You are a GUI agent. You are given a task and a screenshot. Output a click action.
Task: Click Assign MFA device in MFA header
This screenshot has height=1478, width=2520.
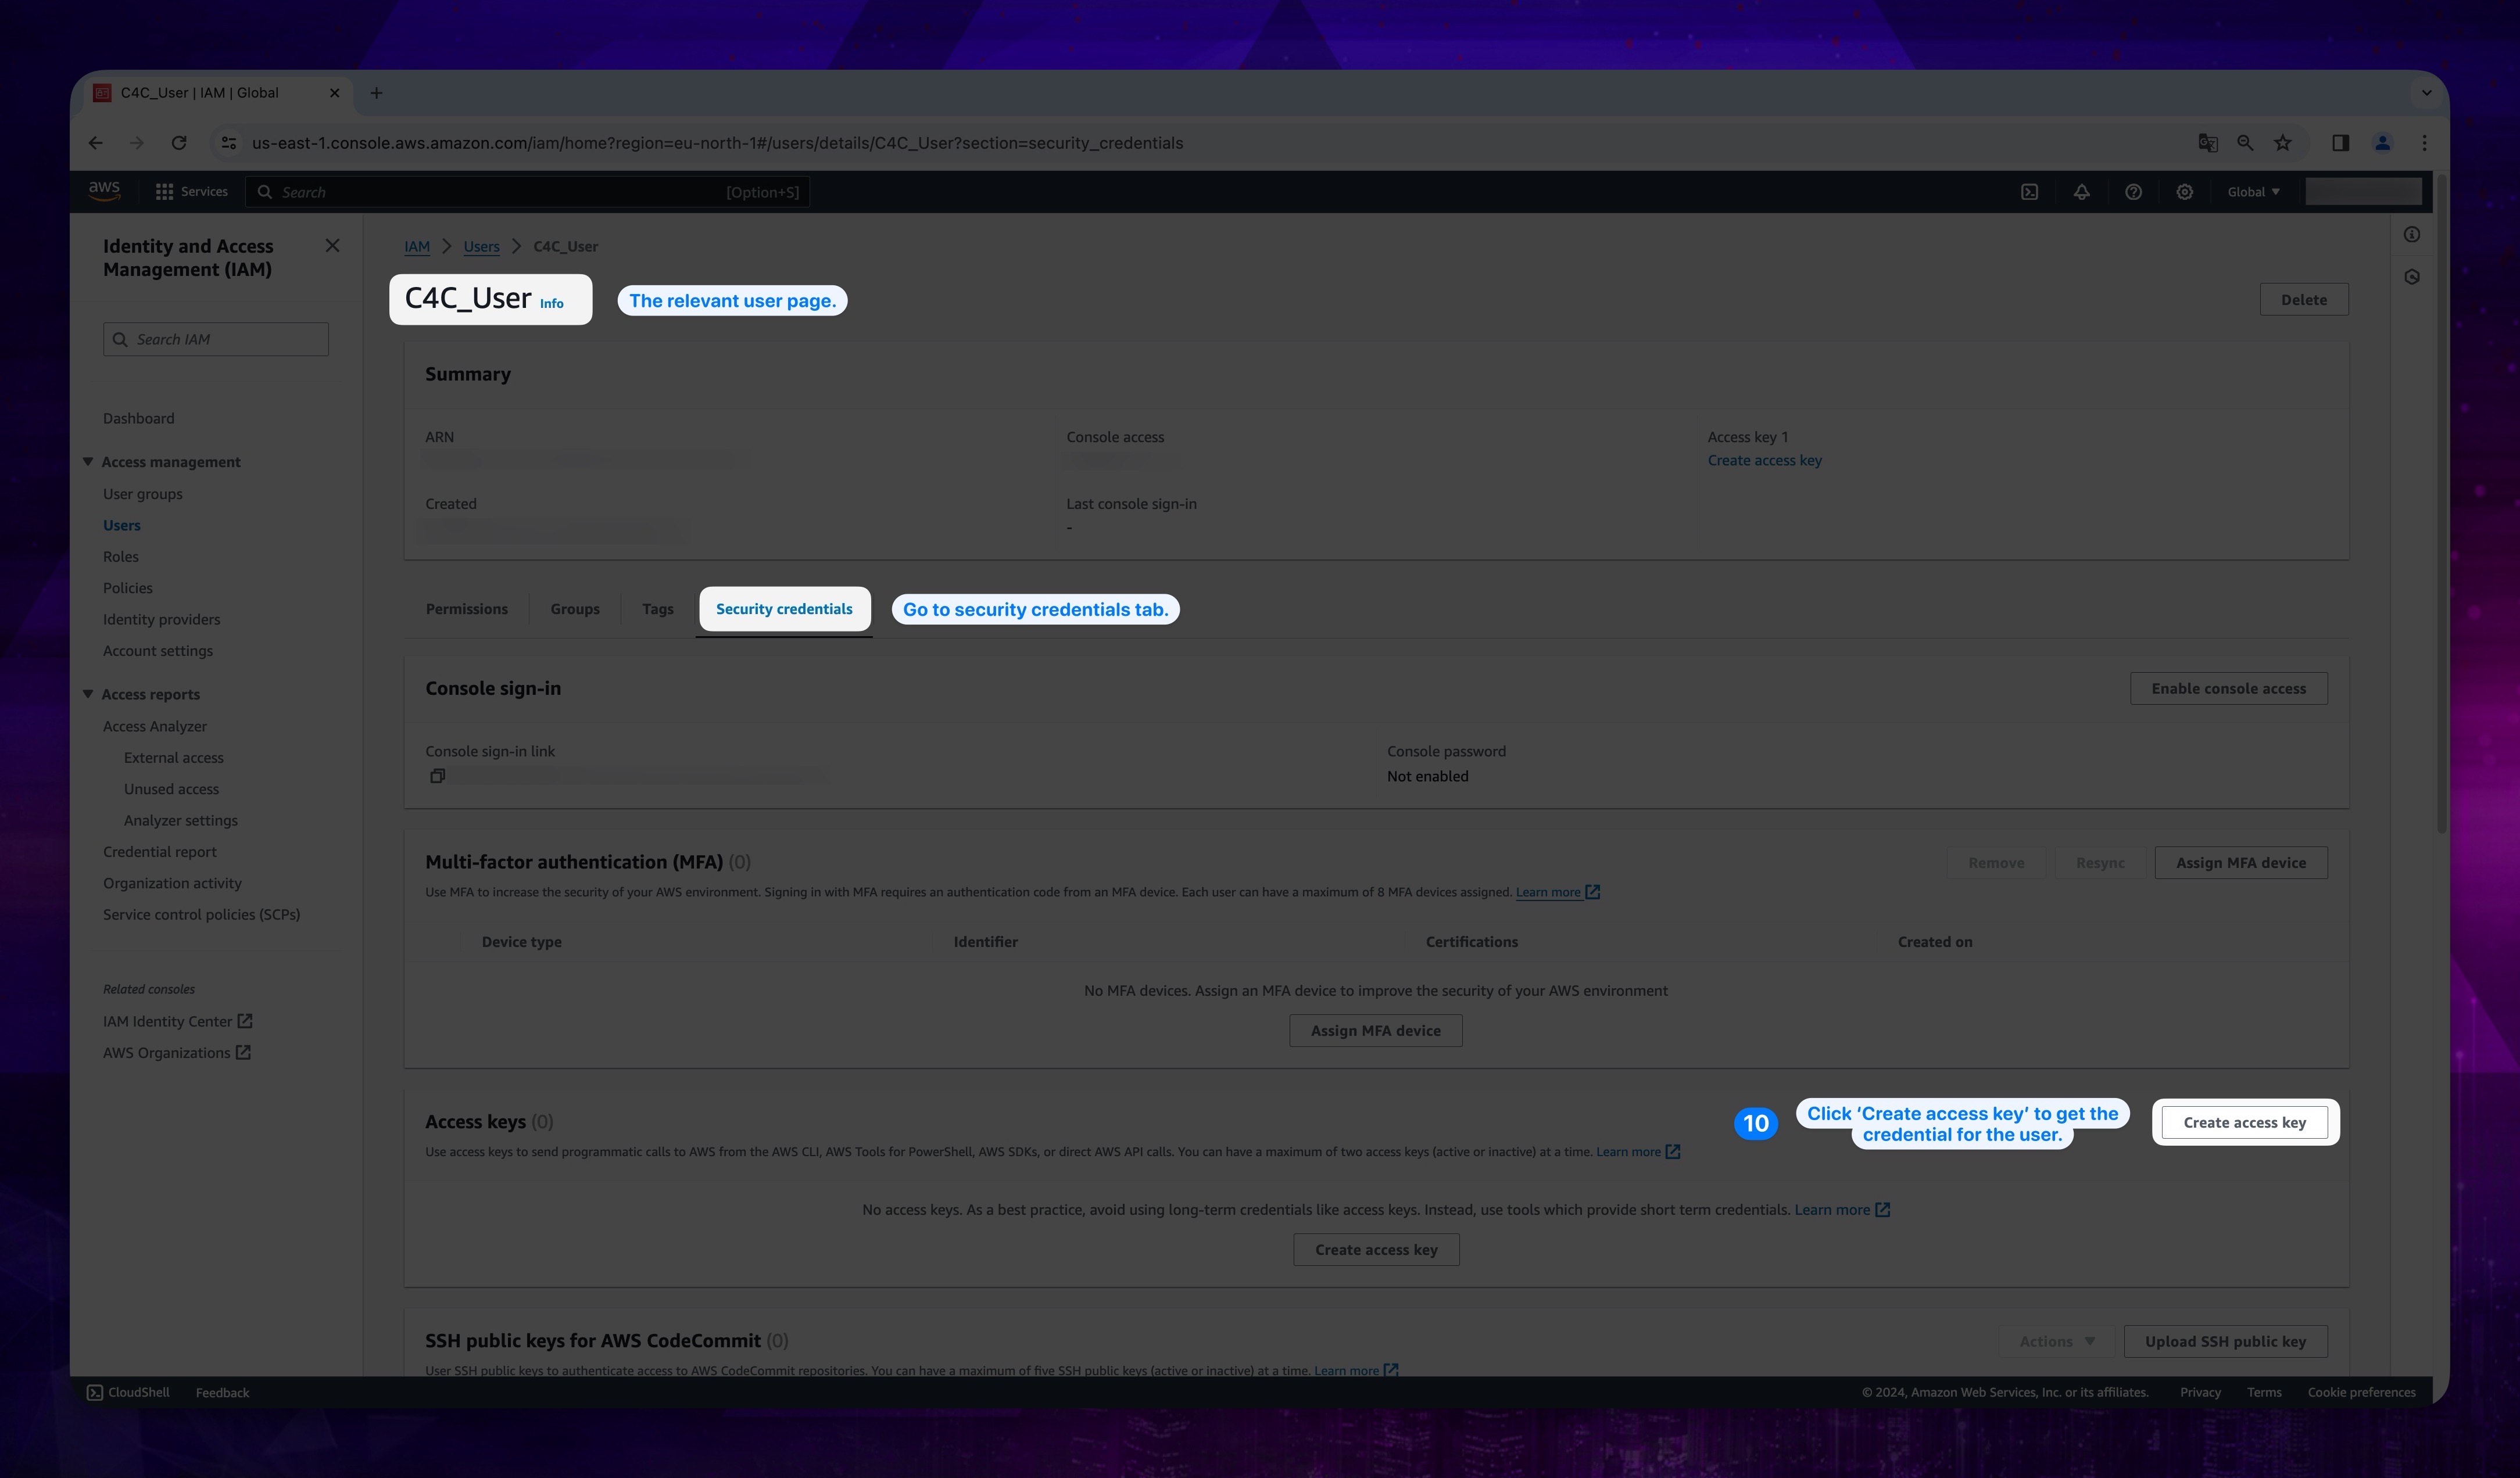[2241, 862]
